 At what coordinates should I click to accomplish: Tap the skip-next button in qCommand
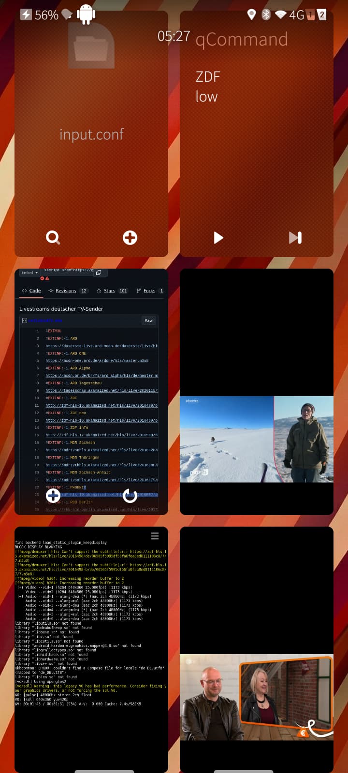click(x=295, y=238)
